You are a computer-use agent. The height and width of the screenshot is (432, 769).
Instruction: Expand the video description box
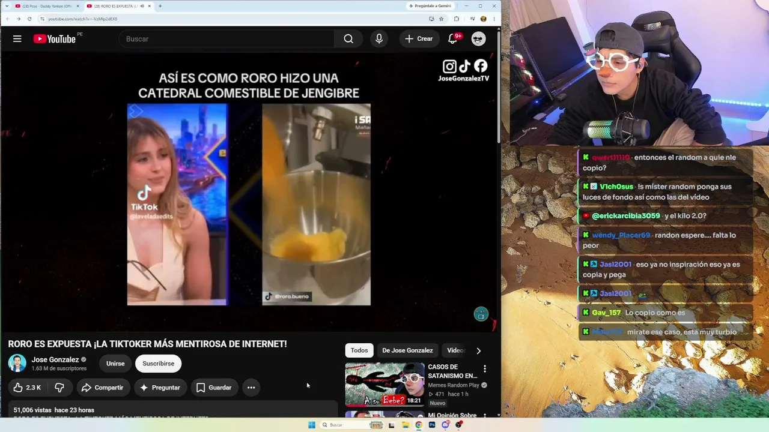[173, 410]
